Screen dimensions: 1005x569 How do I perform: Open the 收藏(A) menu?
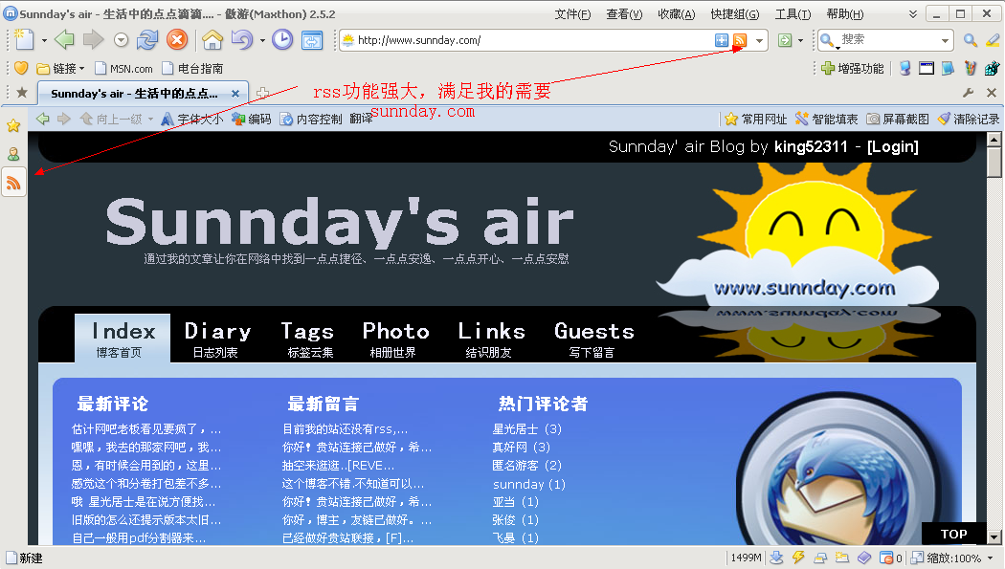pyautogui.click(x=676, y=14)
